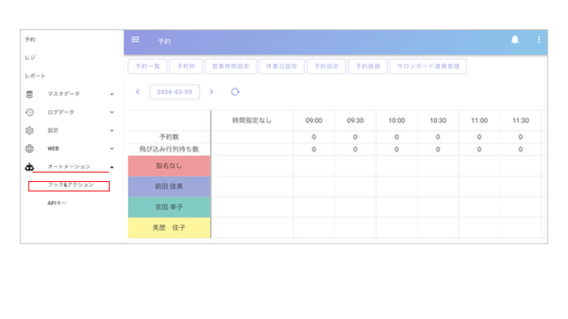Click the 設定 gear icon in sidebar
Image resolution: width=568 pixels, height=319 pixels.
(x=29, y=130)
